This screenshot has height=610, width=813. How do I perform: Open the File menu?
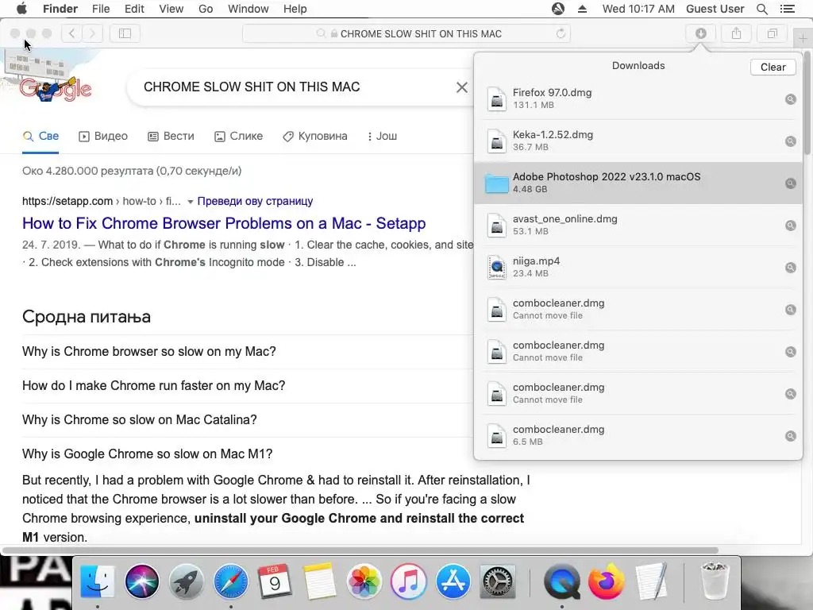pyautogui.click(x=101, y=9)
